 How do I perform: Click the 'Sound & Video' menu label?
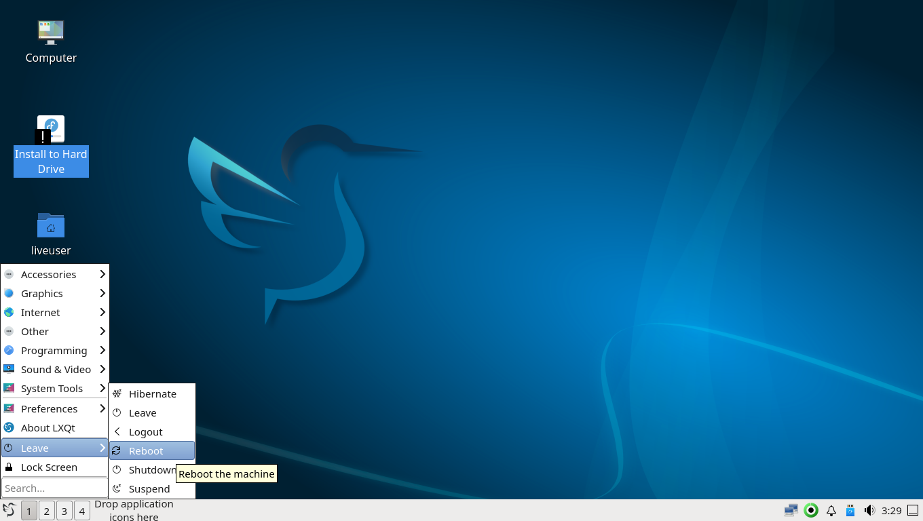(x=56, y=370)
